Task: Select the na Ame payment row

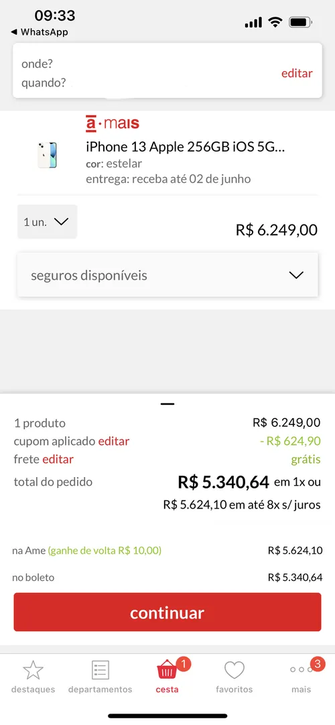Action: click(167, 550)
